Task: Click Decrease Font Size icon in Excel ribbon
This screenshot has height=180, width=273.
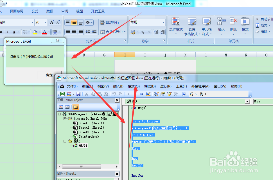Action: [58, 22]
